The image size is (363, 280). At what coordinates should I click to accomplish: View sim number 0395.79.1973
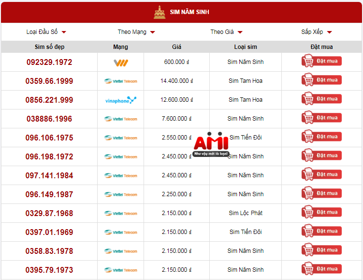coord(49,270)
